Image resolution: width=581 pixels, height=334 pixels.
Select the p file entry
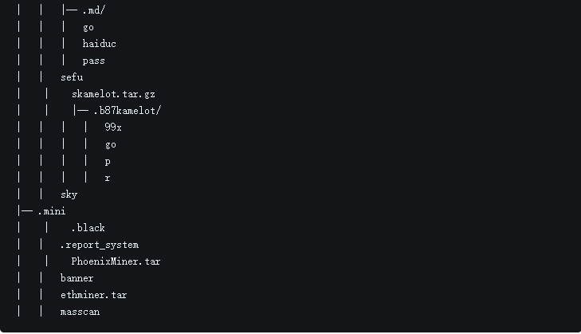(x=108, y=161)
